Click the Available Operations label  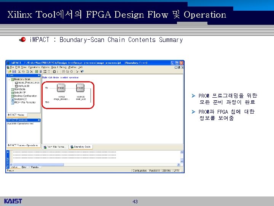tap(21, 124)
